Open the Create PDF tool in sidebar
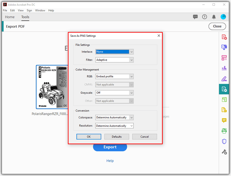The width and height of the screenshot is (231, 176). click(224, 37)
